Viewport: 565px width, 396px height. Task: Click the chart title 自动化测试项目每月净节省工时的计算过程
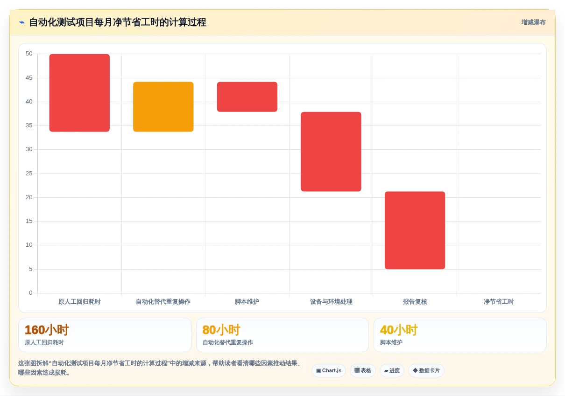point(118,22)
